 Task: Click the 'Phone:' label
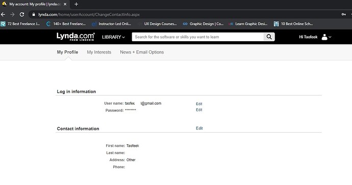(119, 167)
